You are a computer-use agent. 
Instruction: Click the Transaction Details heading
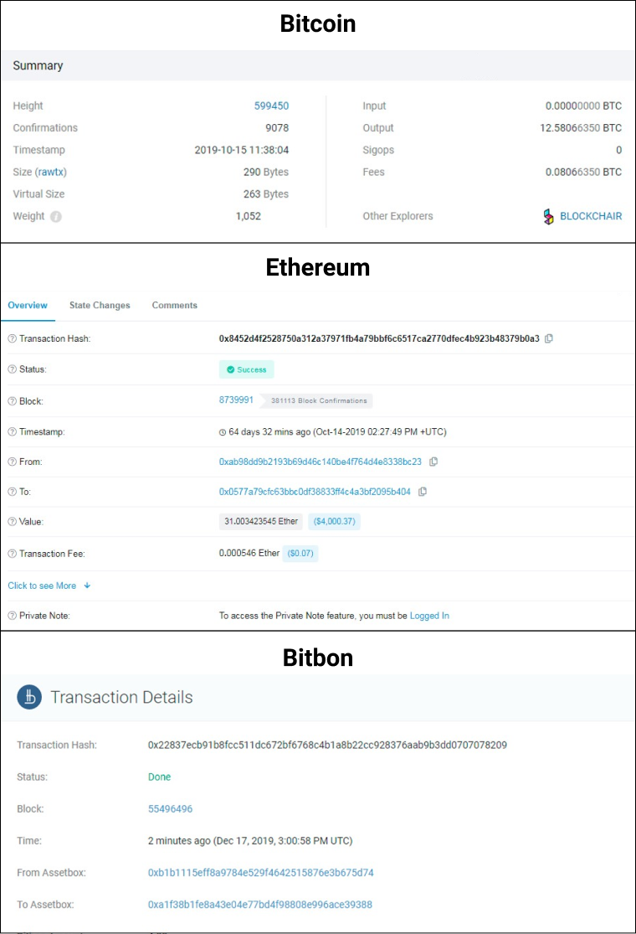121,697
